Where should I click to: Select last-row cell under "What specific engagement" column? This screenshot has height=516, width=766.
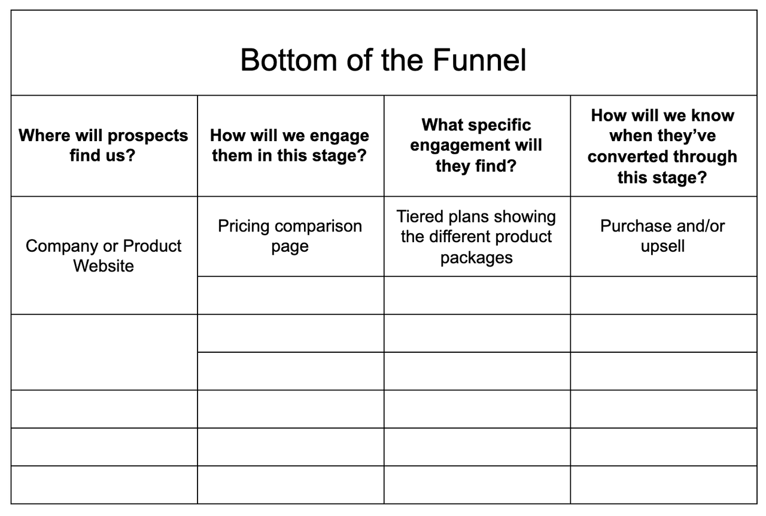click(x=476, y=484)
